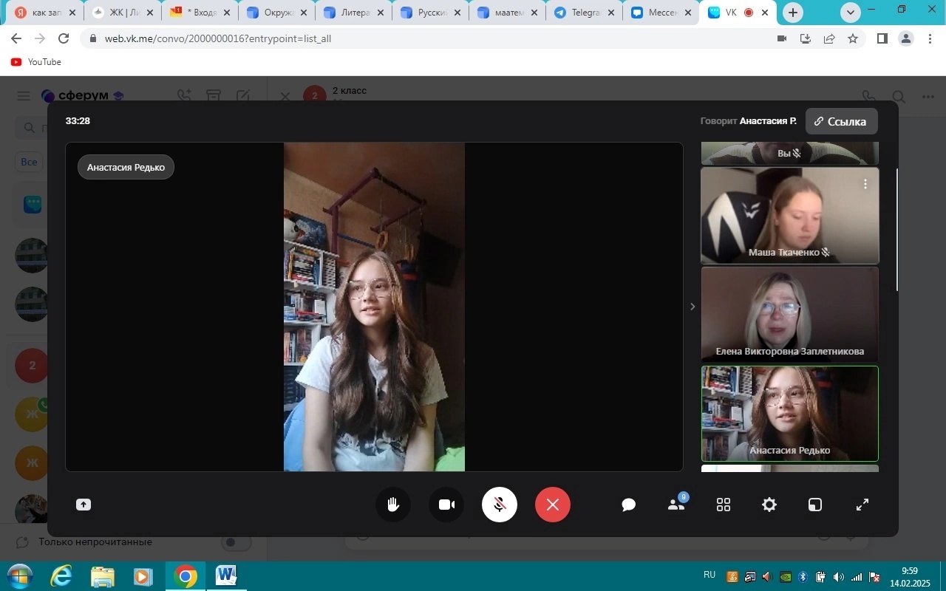Unmute the microphone in call controls
The width and height of the screenshot is (946, 591).
[500, 505]
